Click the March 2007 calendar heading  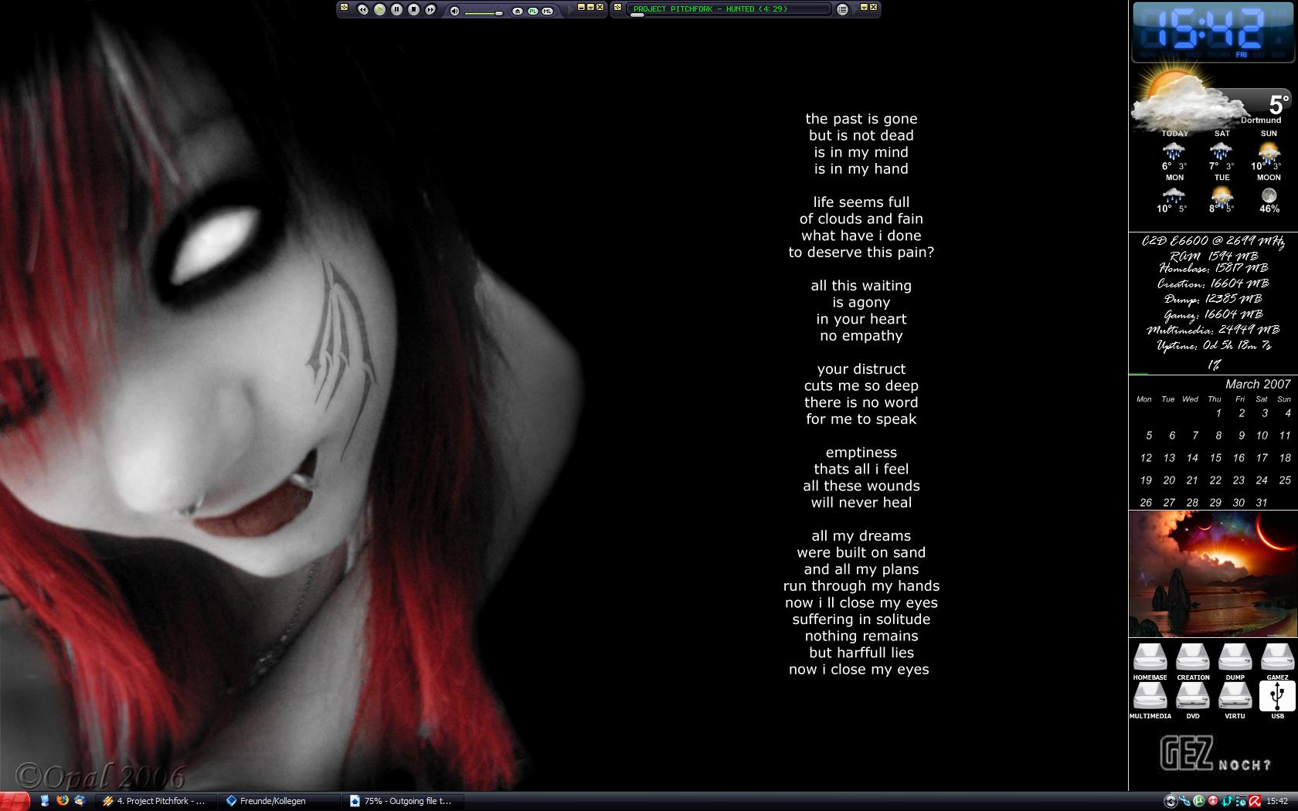[x=1258, y=384]
